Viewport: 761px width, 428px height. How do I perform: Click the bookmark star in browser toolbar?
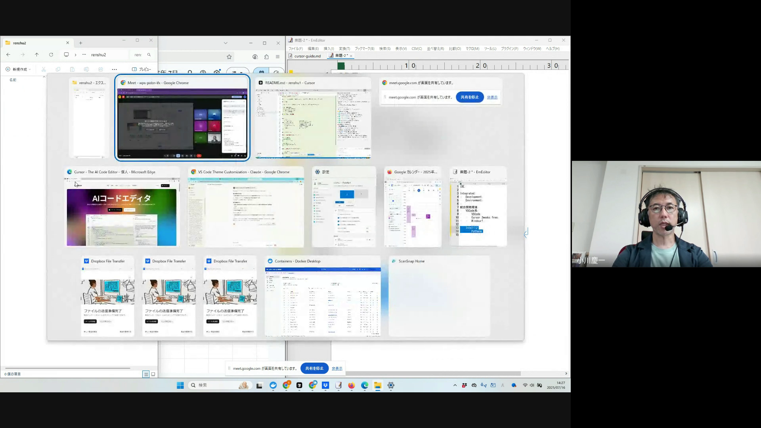tap(229, 57)
